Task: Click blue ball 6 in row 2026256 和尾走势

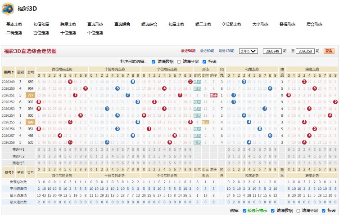Action: click(260, 129)
